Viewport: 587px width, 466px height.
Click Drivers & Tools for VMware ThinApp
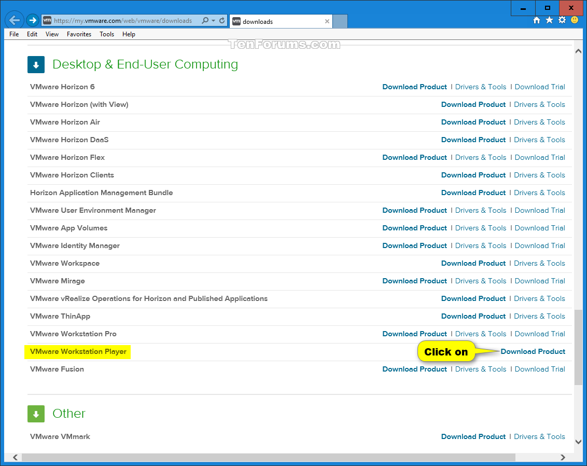pos(539,316)
